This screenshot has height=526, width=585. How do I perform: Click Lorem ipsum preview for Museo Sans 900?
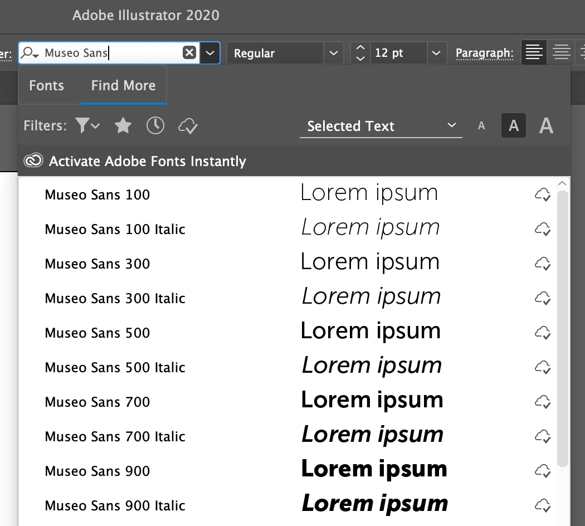coord(374,469)
